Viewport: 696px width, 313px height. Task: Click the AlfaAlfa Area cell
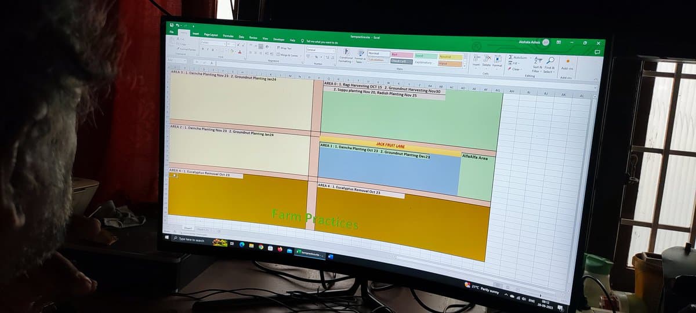click(475, 157)
